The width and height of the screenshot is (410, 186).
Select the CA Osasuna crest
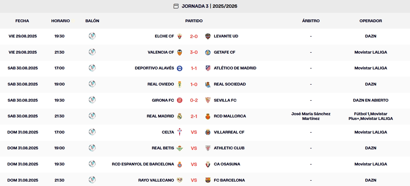point(207,164)
